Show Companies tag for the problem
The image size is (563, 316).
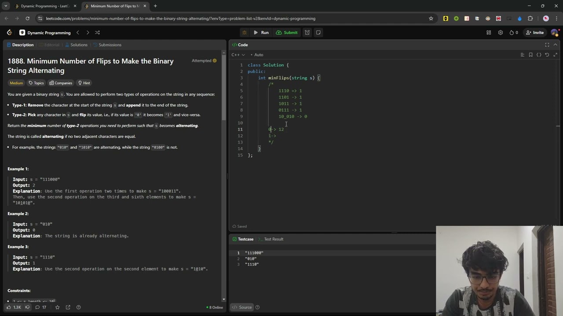[x=61, y=83]
